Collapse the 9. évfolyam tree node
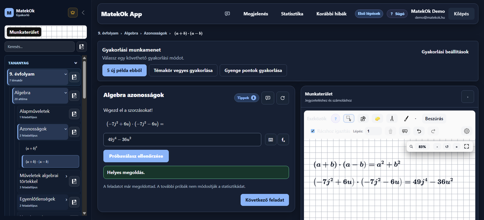484x220 pixels. tap(66, 74)
